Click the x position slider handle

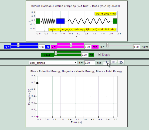18,45
